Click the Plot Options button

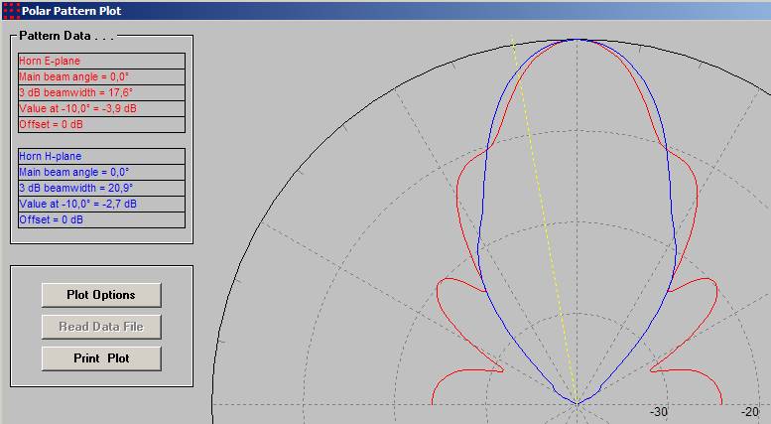click(x=101, y=295)
